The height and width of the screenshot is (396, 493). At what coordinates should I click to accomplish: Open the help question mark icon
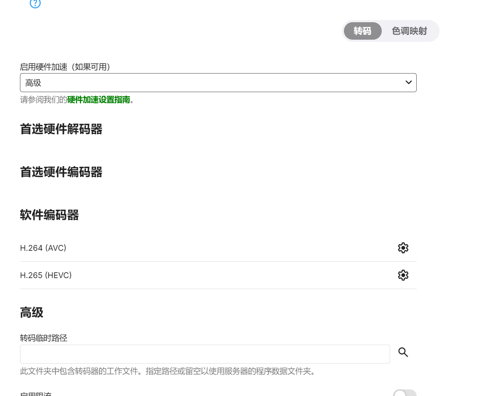35,3
